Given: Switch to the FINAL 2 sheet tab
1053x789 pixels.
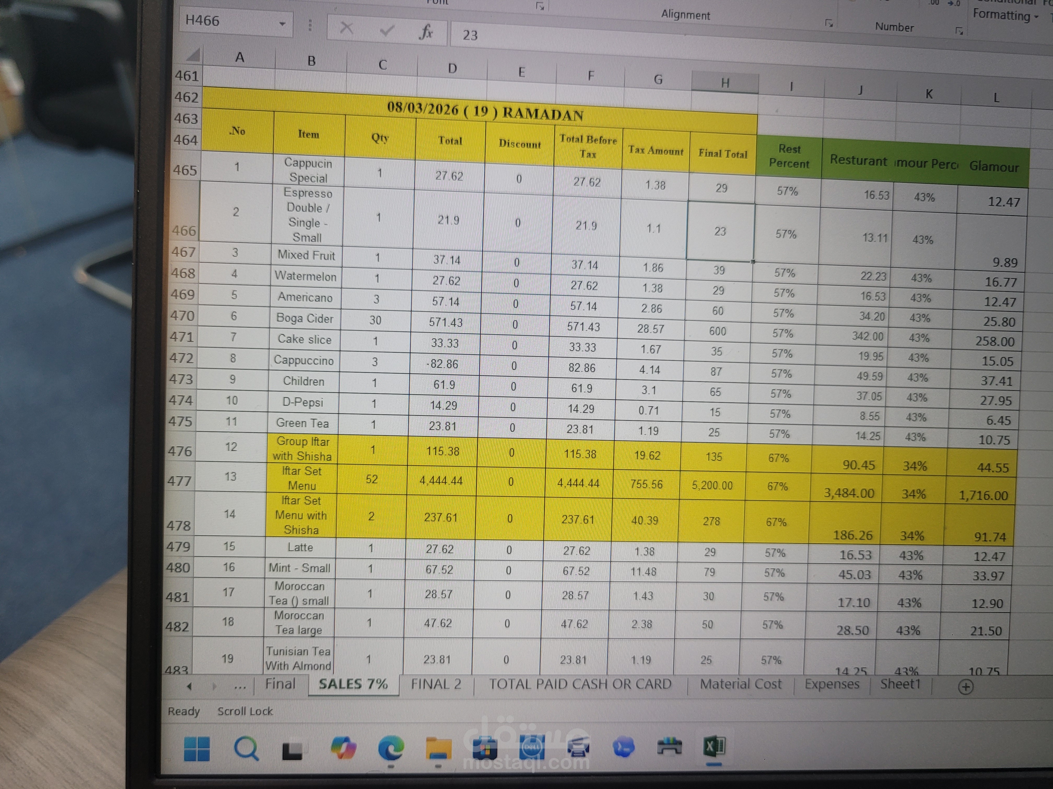Looking at the screenshot, I should 436,684.
